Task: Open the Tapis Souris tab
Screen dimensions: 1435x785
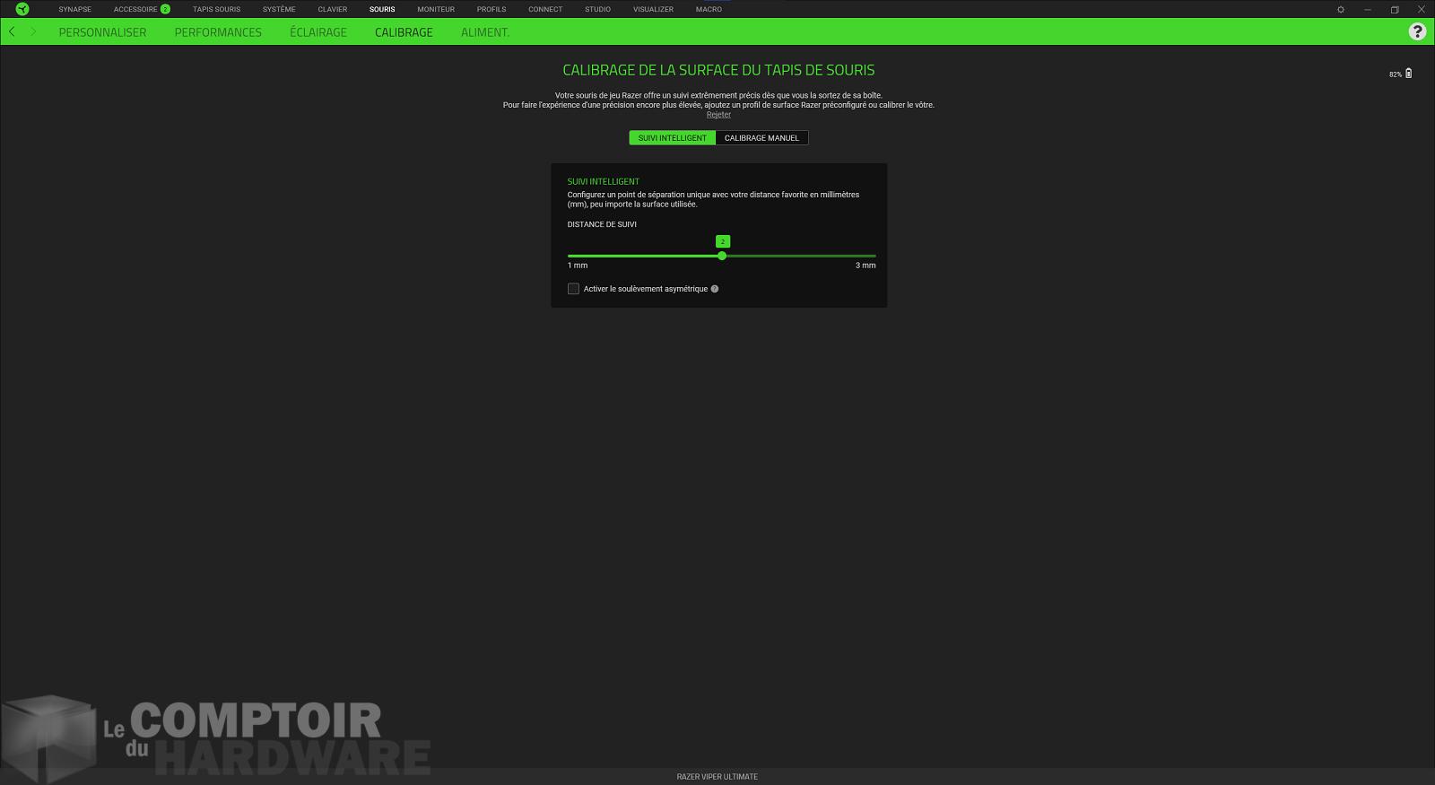Action: (x=216, y=9)
